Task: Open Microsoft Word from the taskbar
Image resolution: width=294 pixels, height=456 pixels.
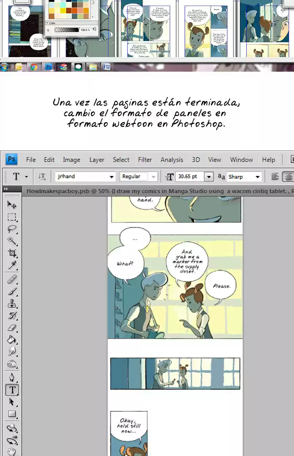Action: [107, 67]
